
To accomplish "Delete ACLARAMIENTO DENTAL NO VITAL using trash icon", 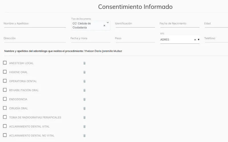I will [x=84, y=136].
